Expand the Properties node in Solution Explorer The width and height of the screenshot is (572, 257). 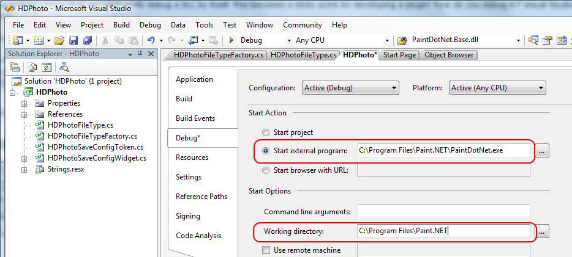(x=24, y=104)
